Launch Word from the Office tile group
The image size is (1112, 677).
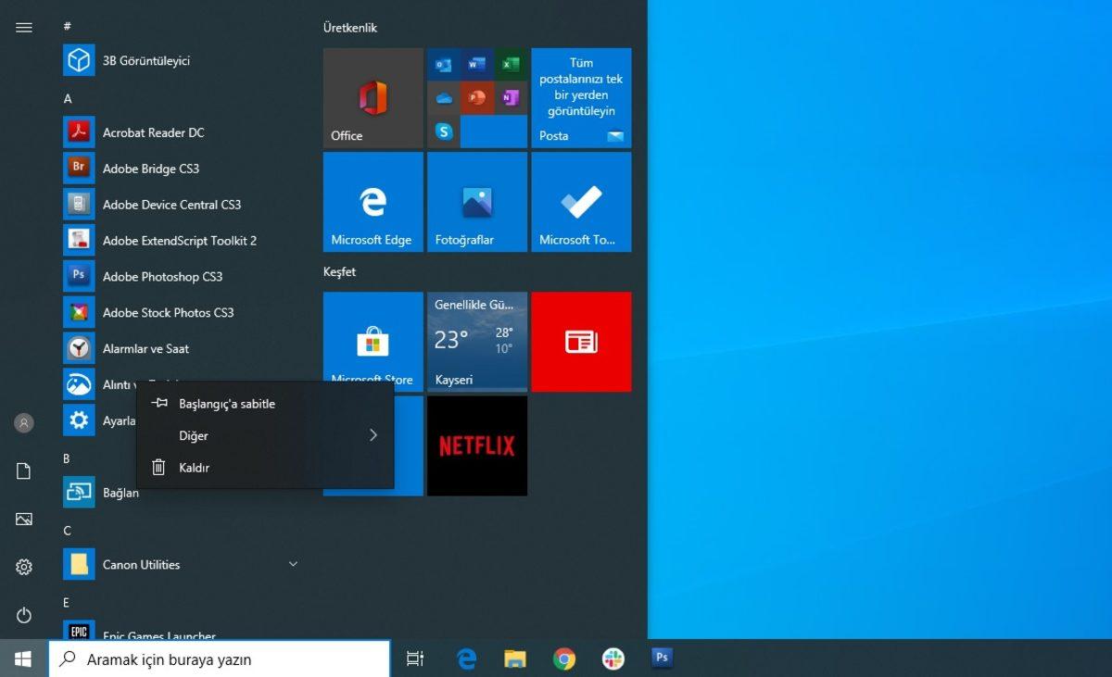coord(477,64)
